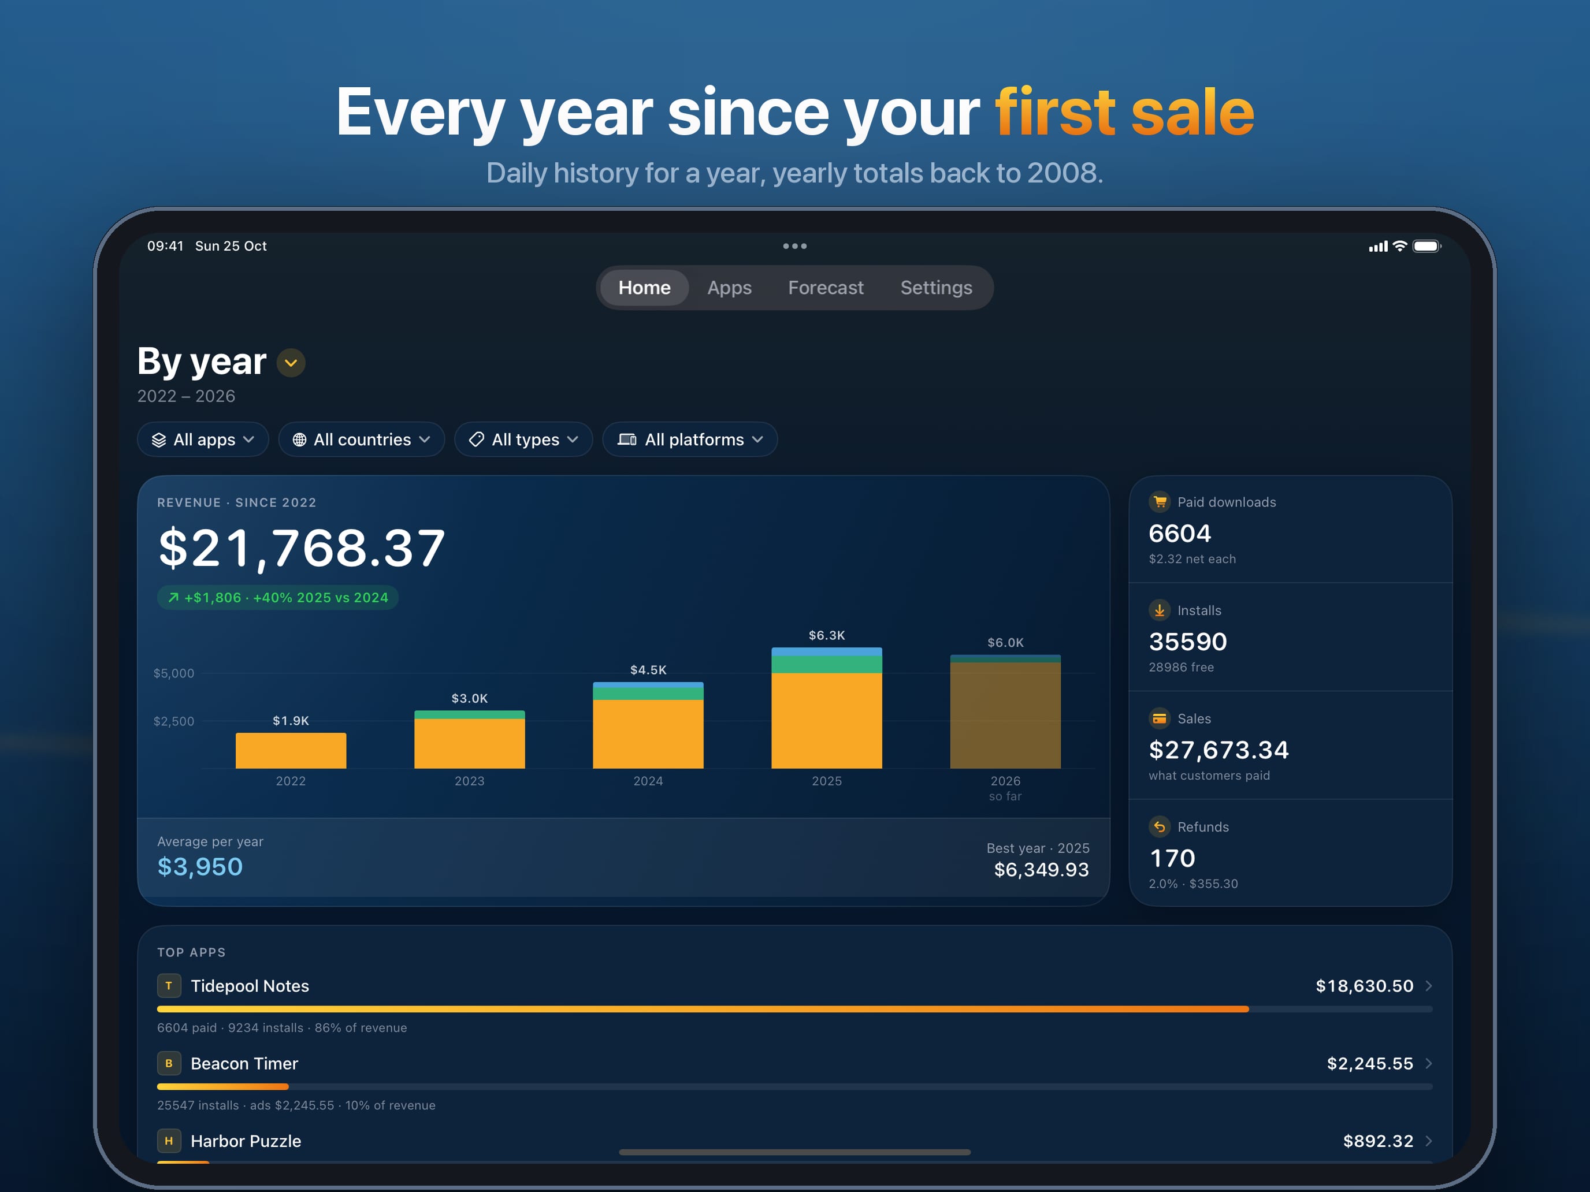Select the 2022 revenue bar

291,750
